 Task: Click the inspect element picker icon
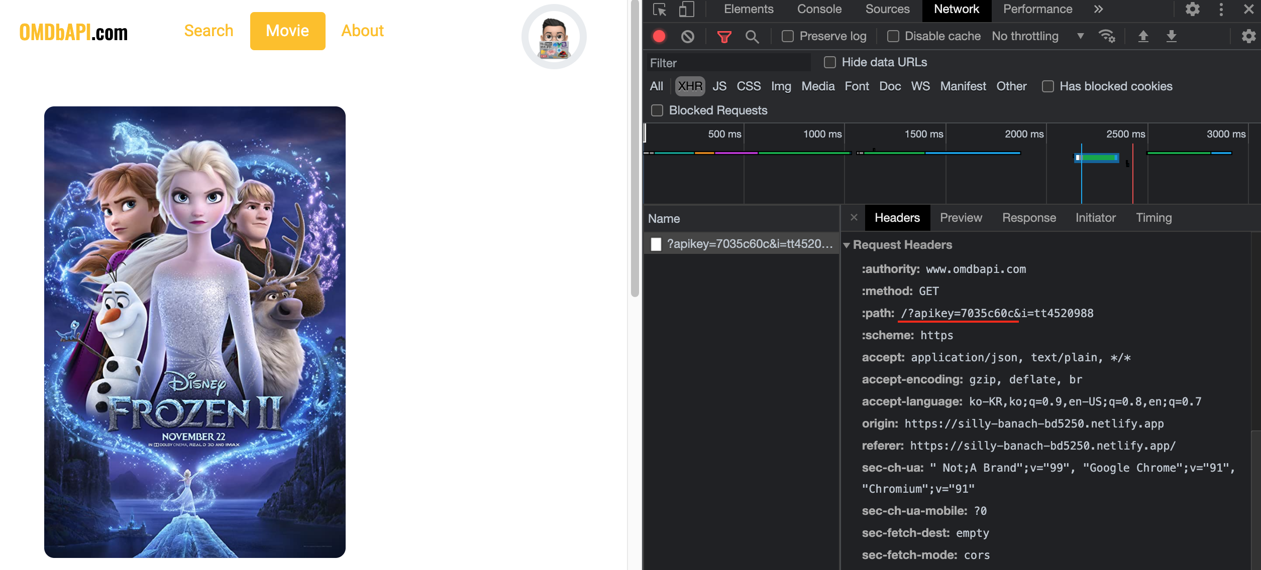click(x=659, y=10)
